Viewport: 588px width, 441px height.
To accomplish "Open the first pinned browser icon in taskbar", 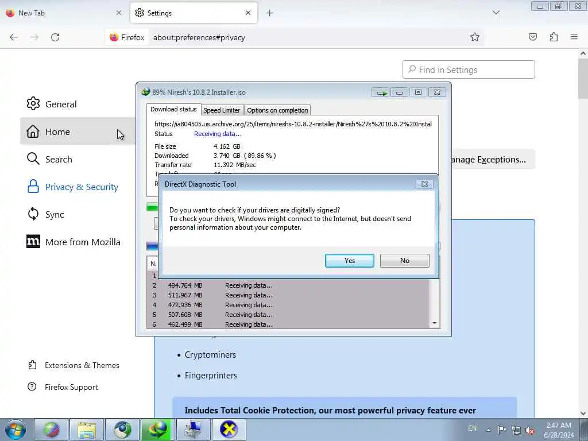I will pos(51,430).
